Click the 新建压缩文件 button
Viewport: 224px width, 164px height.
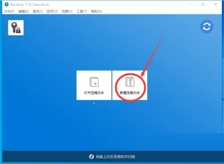tap(129, 85)
